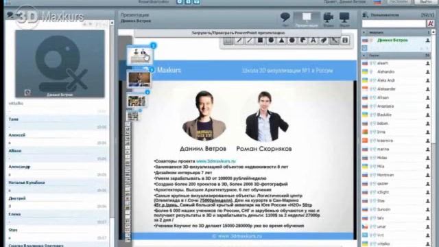Select user marina in list
Image resolution: width=439 pixels, height=247 pixels.
click(396, 150)
